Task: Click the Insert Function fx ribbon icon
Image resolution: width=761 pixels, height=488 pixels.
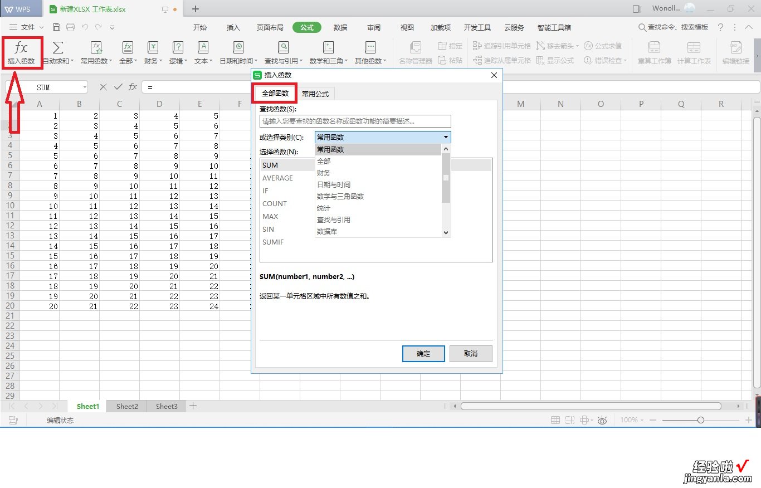Action: pyautogui.click(x=21, y=48)
